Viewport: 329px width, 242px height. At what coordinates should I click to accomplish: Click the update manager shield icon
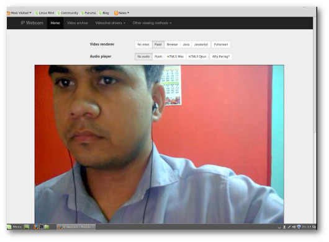[x=299, y=227]
